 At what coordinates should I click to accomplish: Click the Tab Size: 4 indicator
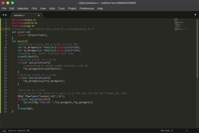[x=166, y=131]
